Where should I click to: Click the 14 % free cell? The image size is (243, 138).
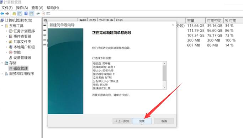(229, 45)
